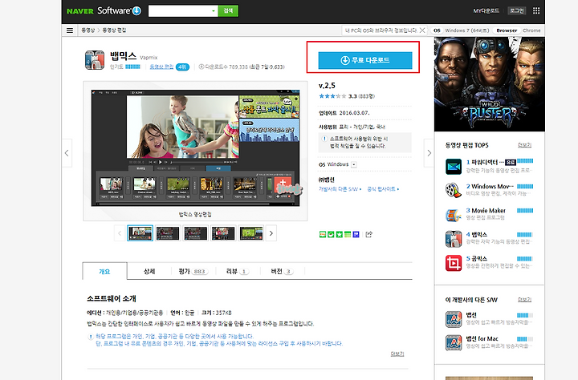Expand 더보기 under software introduction
The height and width of the screenshot is (380, 578).
coord(397,354)
